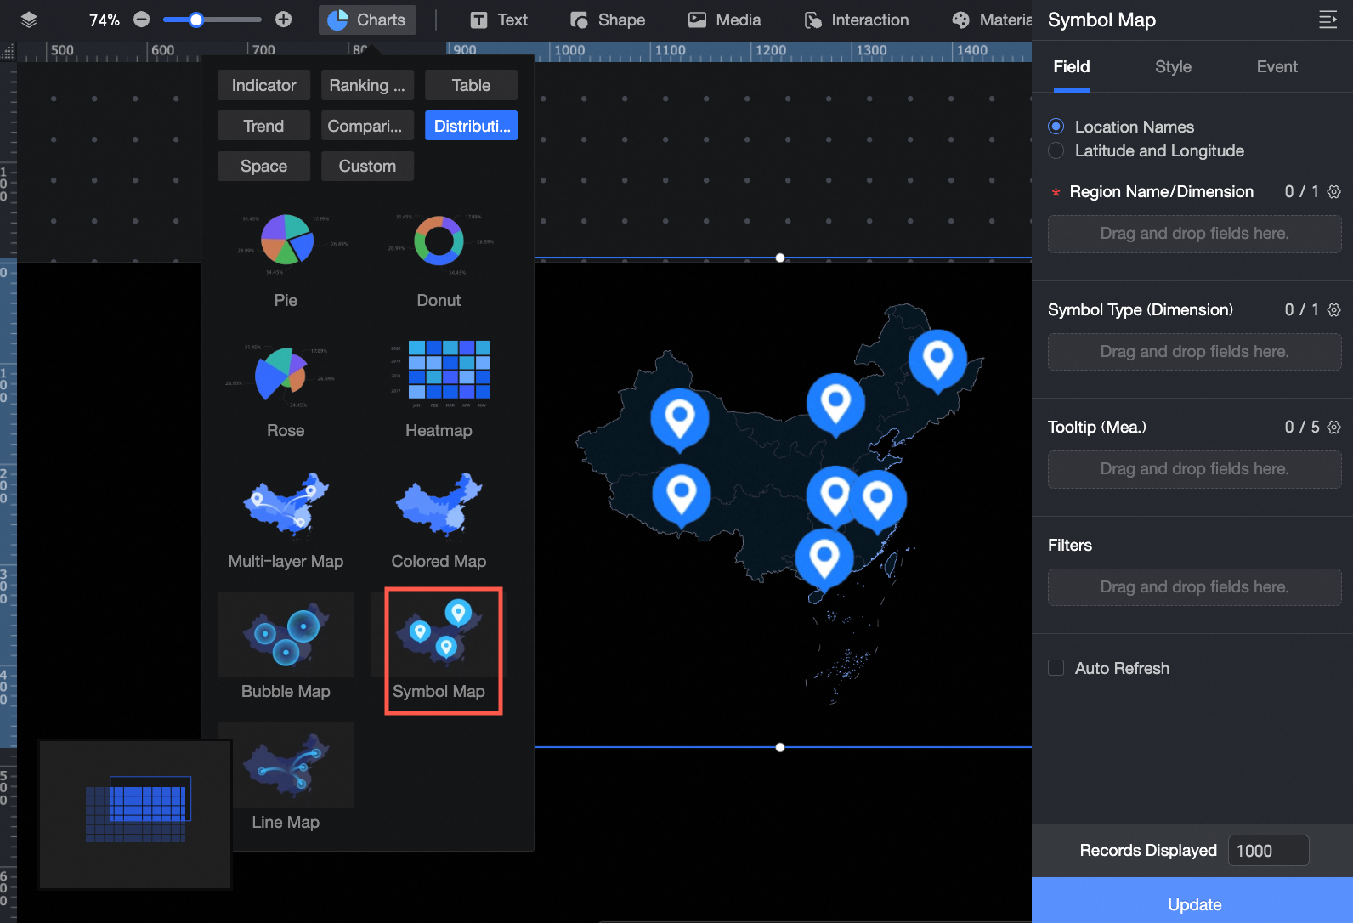The width and height of the screenshot is (1353, 923).
Task: Click the 74% zoom percentage
Action: [105, 20]
